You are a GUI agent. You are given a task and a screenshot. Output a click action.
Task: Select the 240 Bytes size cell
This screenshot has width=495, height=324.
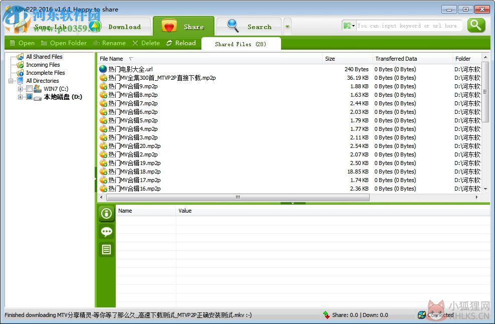(x=356, y=69)
